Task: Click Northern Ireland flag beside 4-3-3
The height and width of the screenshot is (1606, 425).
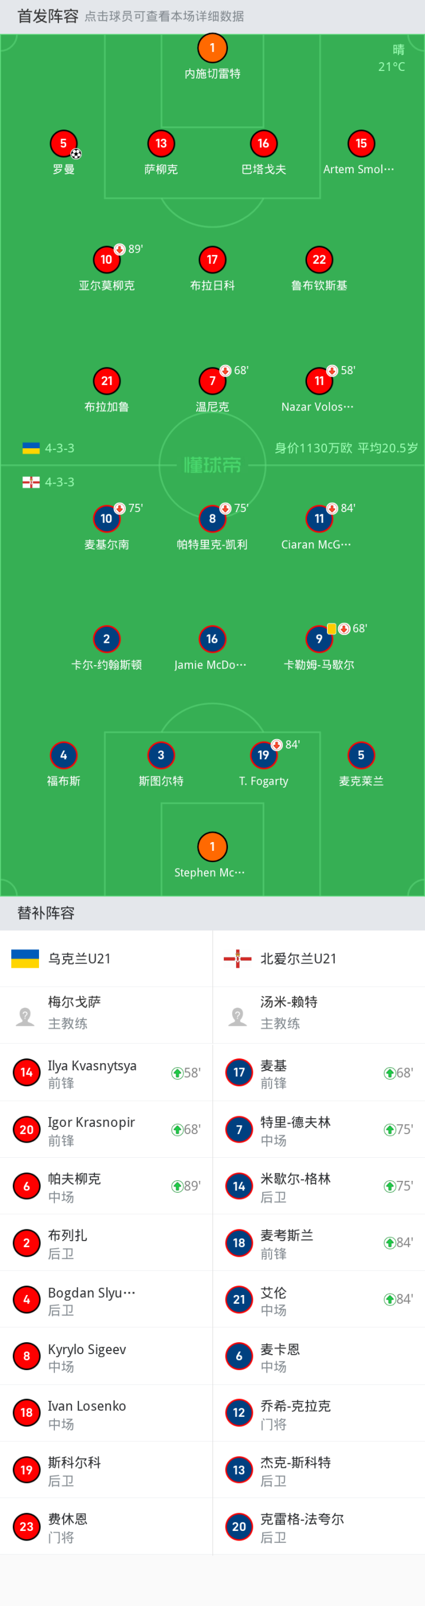Action: click(31, 482)
